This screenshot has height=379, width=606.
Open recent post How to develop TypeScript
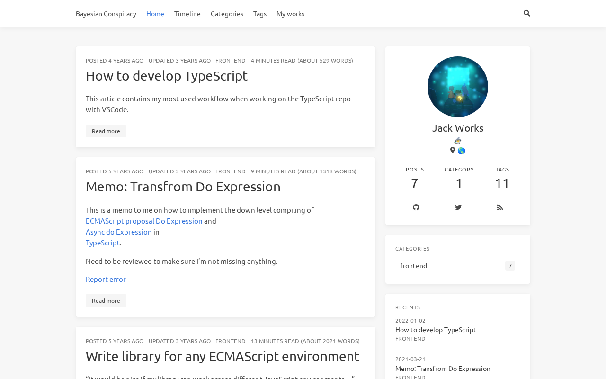tap(436, 330)
